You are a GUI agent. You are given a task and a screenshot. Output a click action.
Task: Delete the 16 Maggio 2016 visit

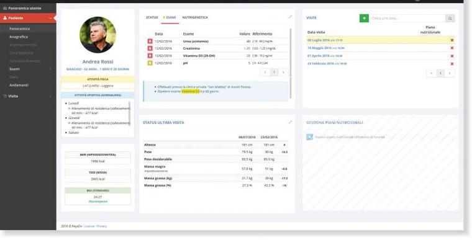(x=452, y=48)
